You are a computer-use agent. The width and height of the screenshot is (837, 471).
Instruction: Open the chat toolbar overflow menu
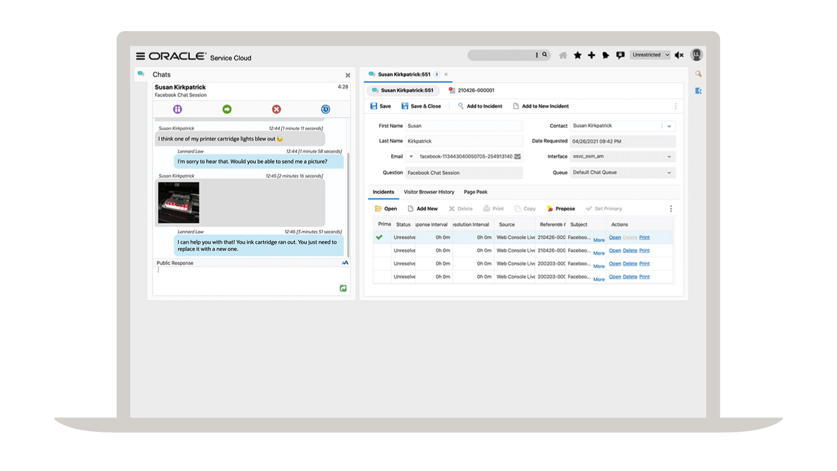coord(675,107)
